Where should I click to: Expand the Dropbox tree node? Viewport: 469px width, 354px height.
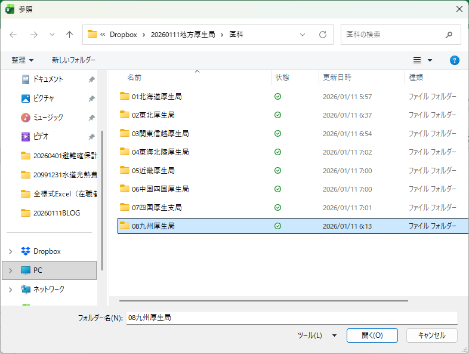(x=10, y=251)
